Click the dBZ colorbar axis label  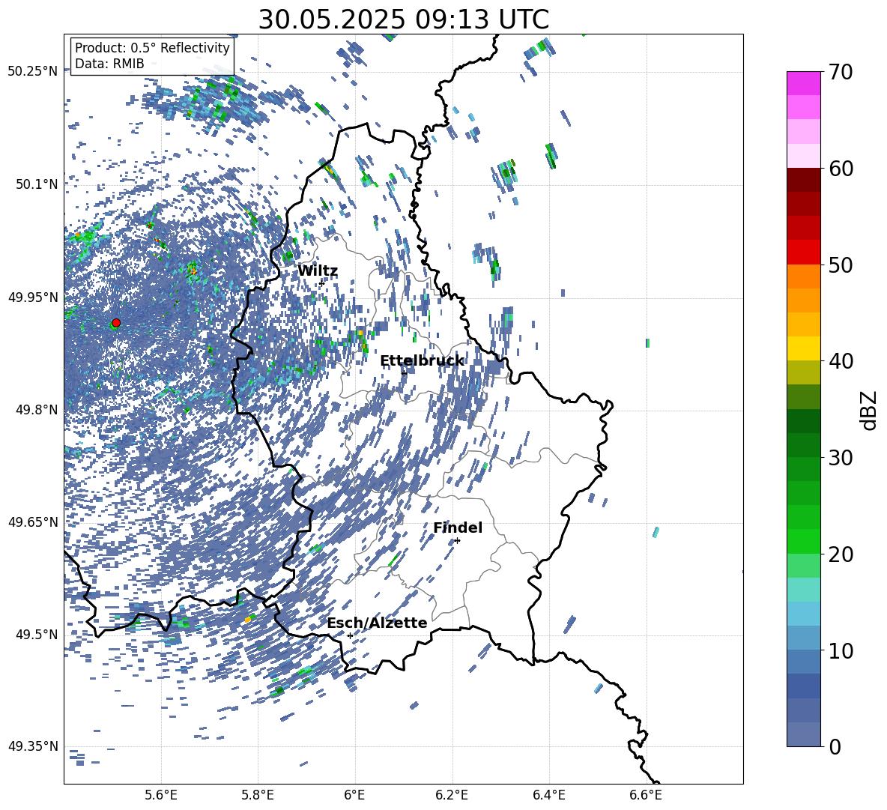pos(870,410)
